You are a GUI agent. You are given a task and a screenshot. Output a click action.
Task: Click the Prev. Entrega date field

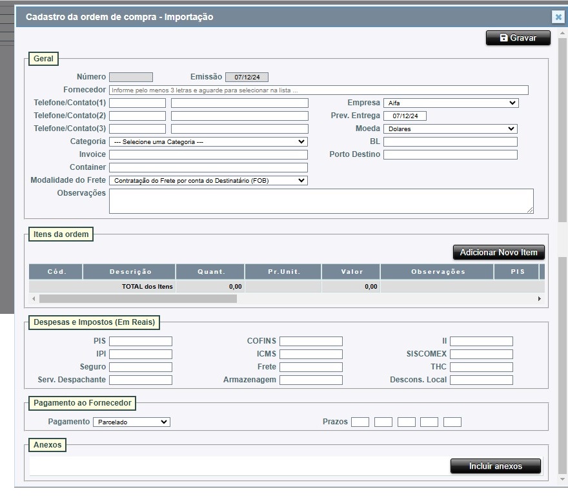[x=405, y=116]
